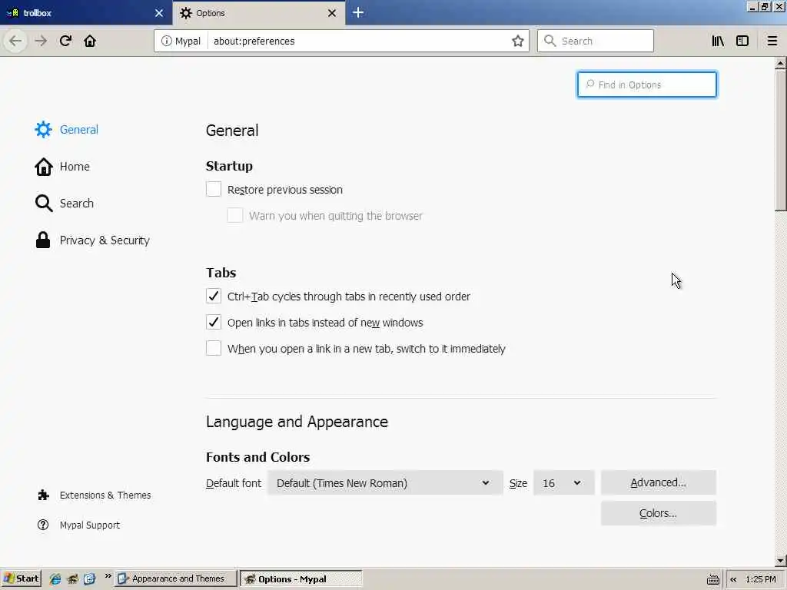Screen dimensions: 787x590
Task: Open the hamburger application menu
Action: [772, 41]
